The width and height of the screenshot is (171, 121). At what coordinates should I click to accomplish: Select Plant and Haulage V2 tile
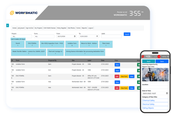tap(55, 52)
